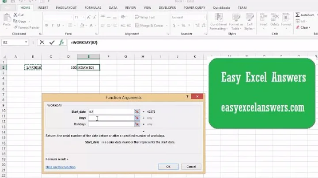Click in the Days input field
This screenshot has height=178, width=318.
[111, 118]
